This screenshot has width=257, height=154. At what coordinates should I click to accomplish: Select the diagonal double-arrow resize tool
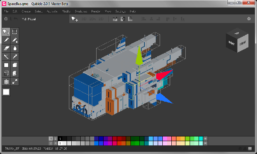pyautogui.click(x=14, y=81)
